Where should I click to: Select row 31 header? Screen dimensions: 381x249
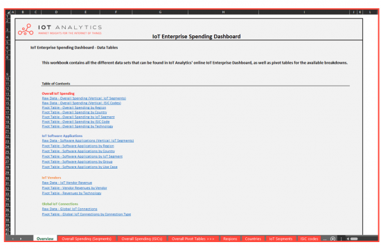click(x=8, y=183)
